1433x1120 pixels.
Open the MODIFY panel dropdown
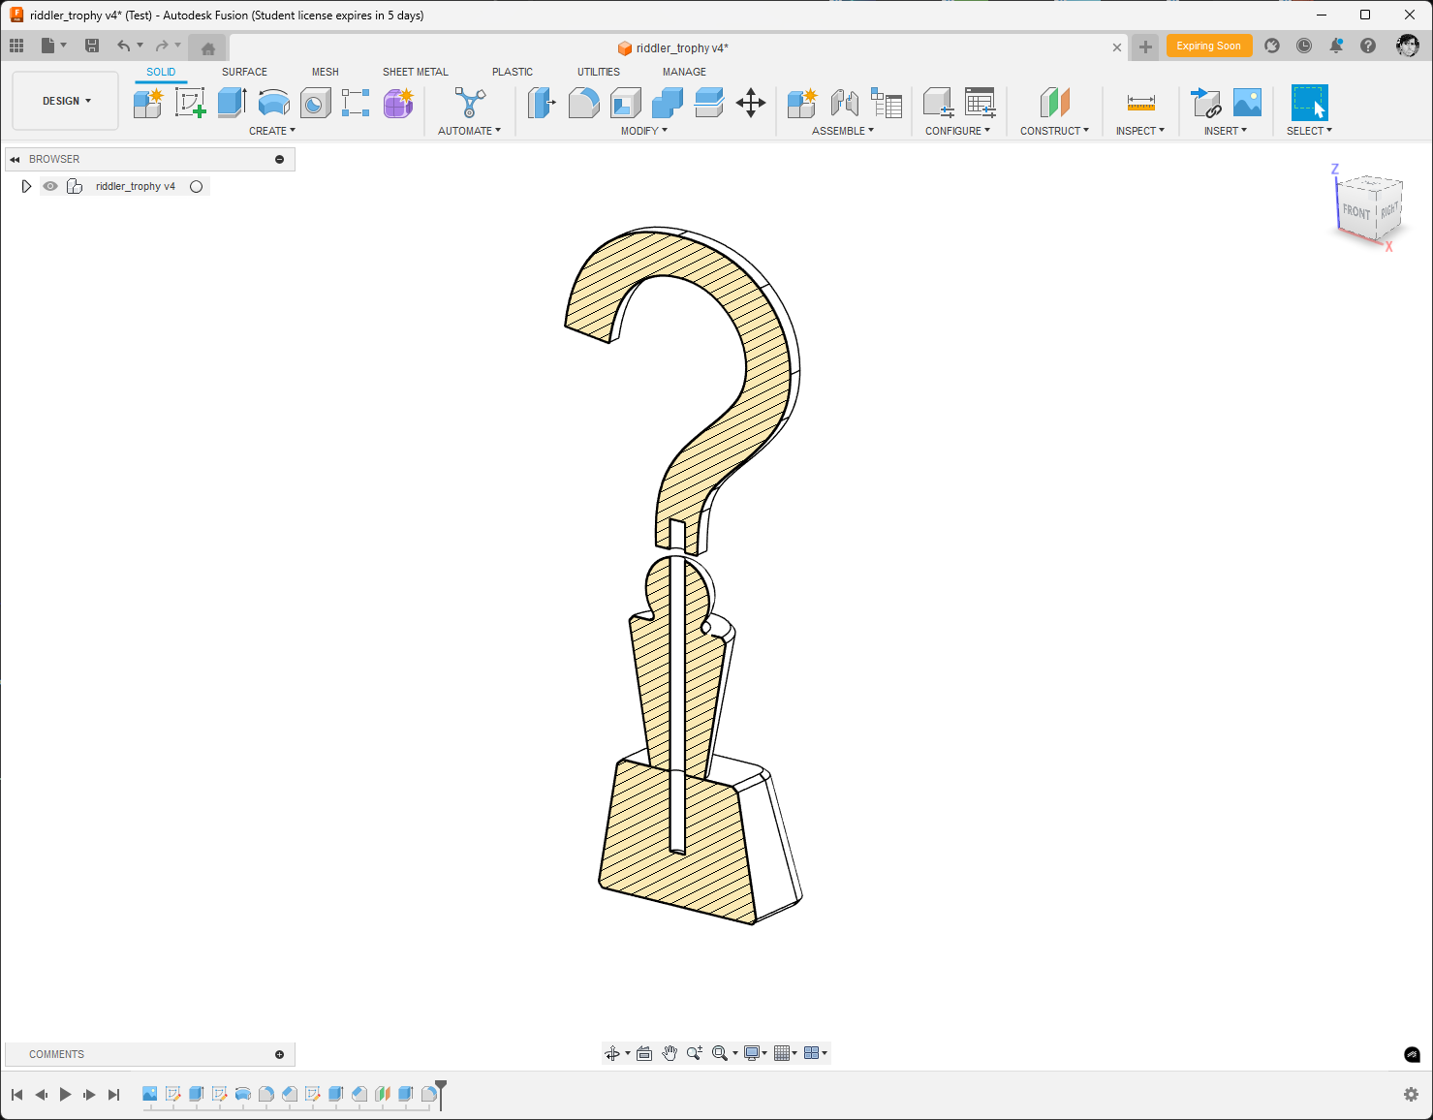(x=644, y=131)
